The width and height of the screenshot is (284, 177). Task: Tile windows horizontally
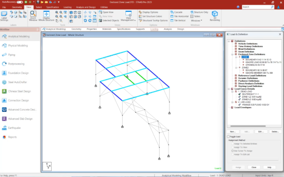pyautogui.click(x=179, y=16)
